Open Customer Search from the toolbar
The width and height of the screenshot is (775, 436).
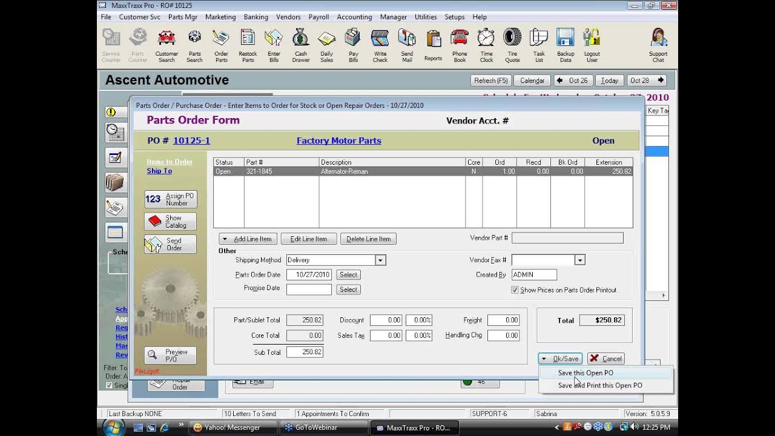167,45
